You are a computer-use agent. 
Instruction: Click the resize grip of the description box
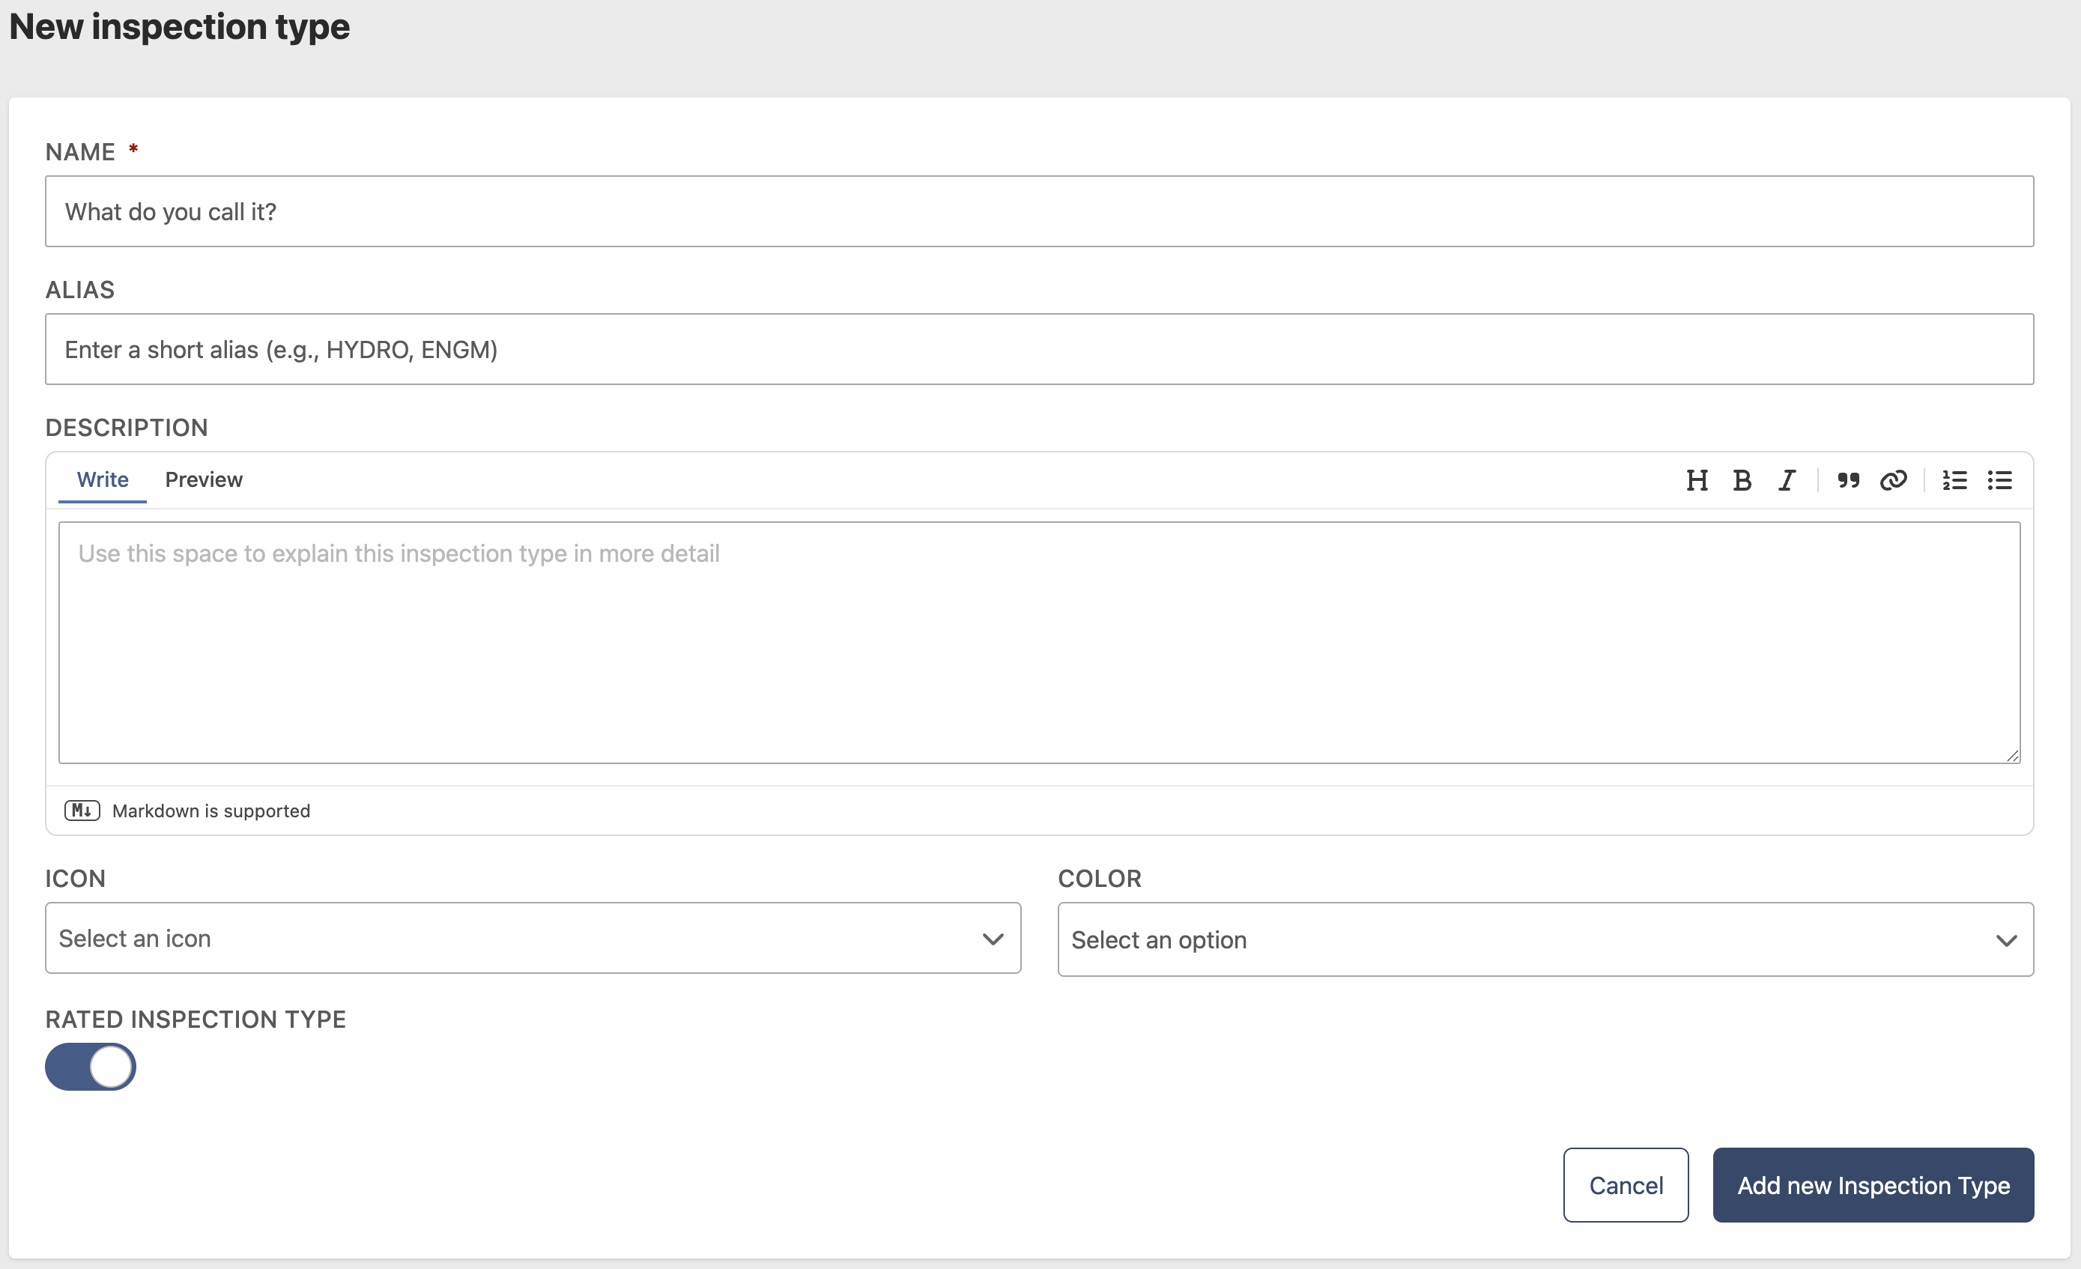[2013, 756]
